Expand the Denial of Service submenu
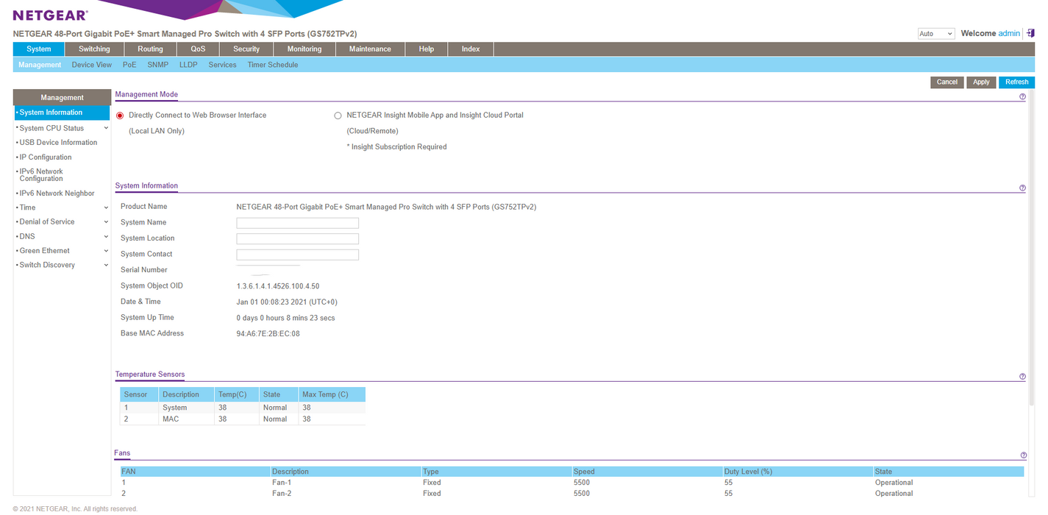Screen dimensions: 1048x515 tap(106, 222)
